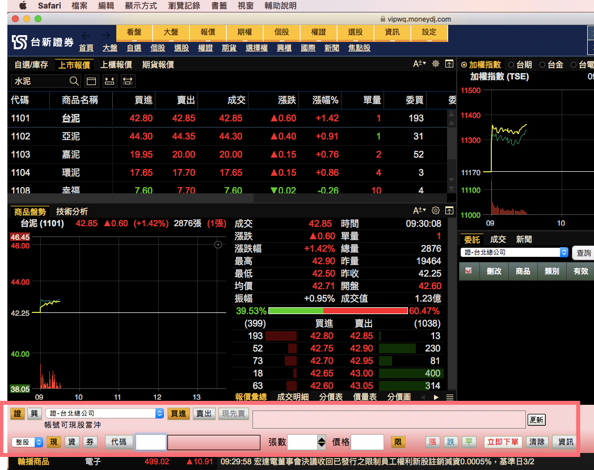This screenshot has width=594, height=470.
Task: Click the 跌 limit-down price button
Action: point(451,442)
